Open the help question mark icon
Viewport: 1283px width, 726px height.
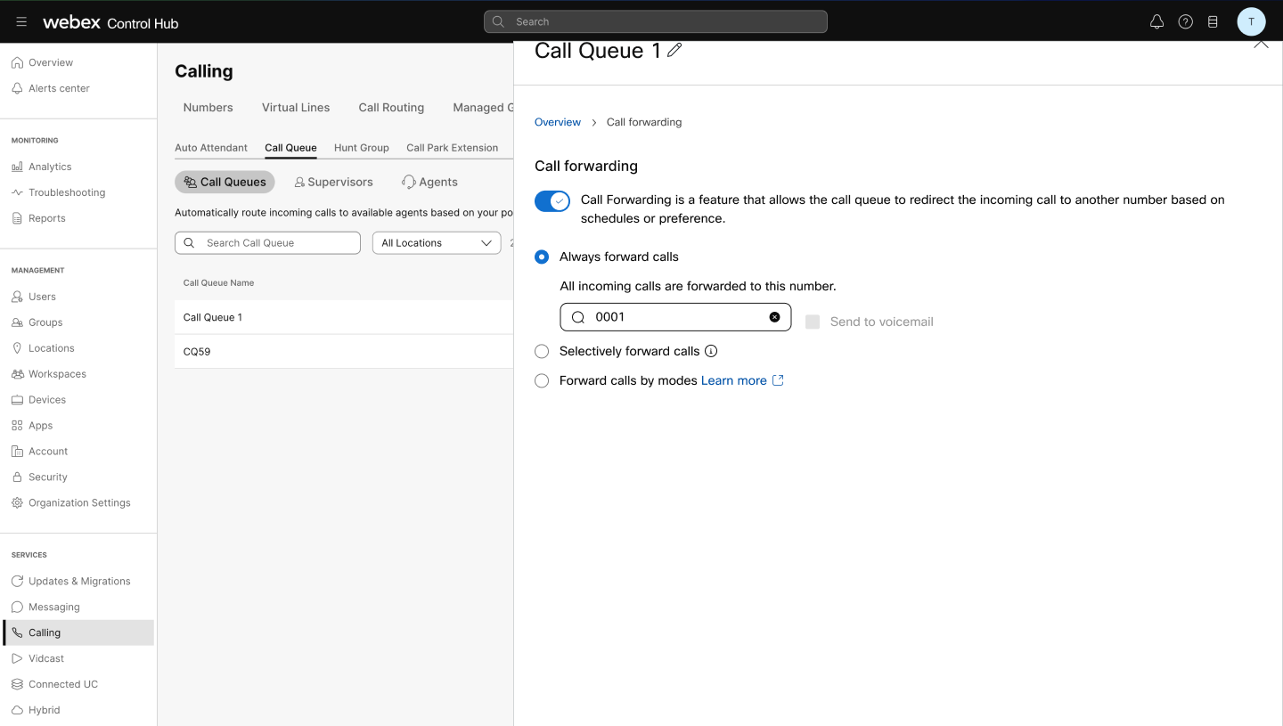(x=1185, y=22)
